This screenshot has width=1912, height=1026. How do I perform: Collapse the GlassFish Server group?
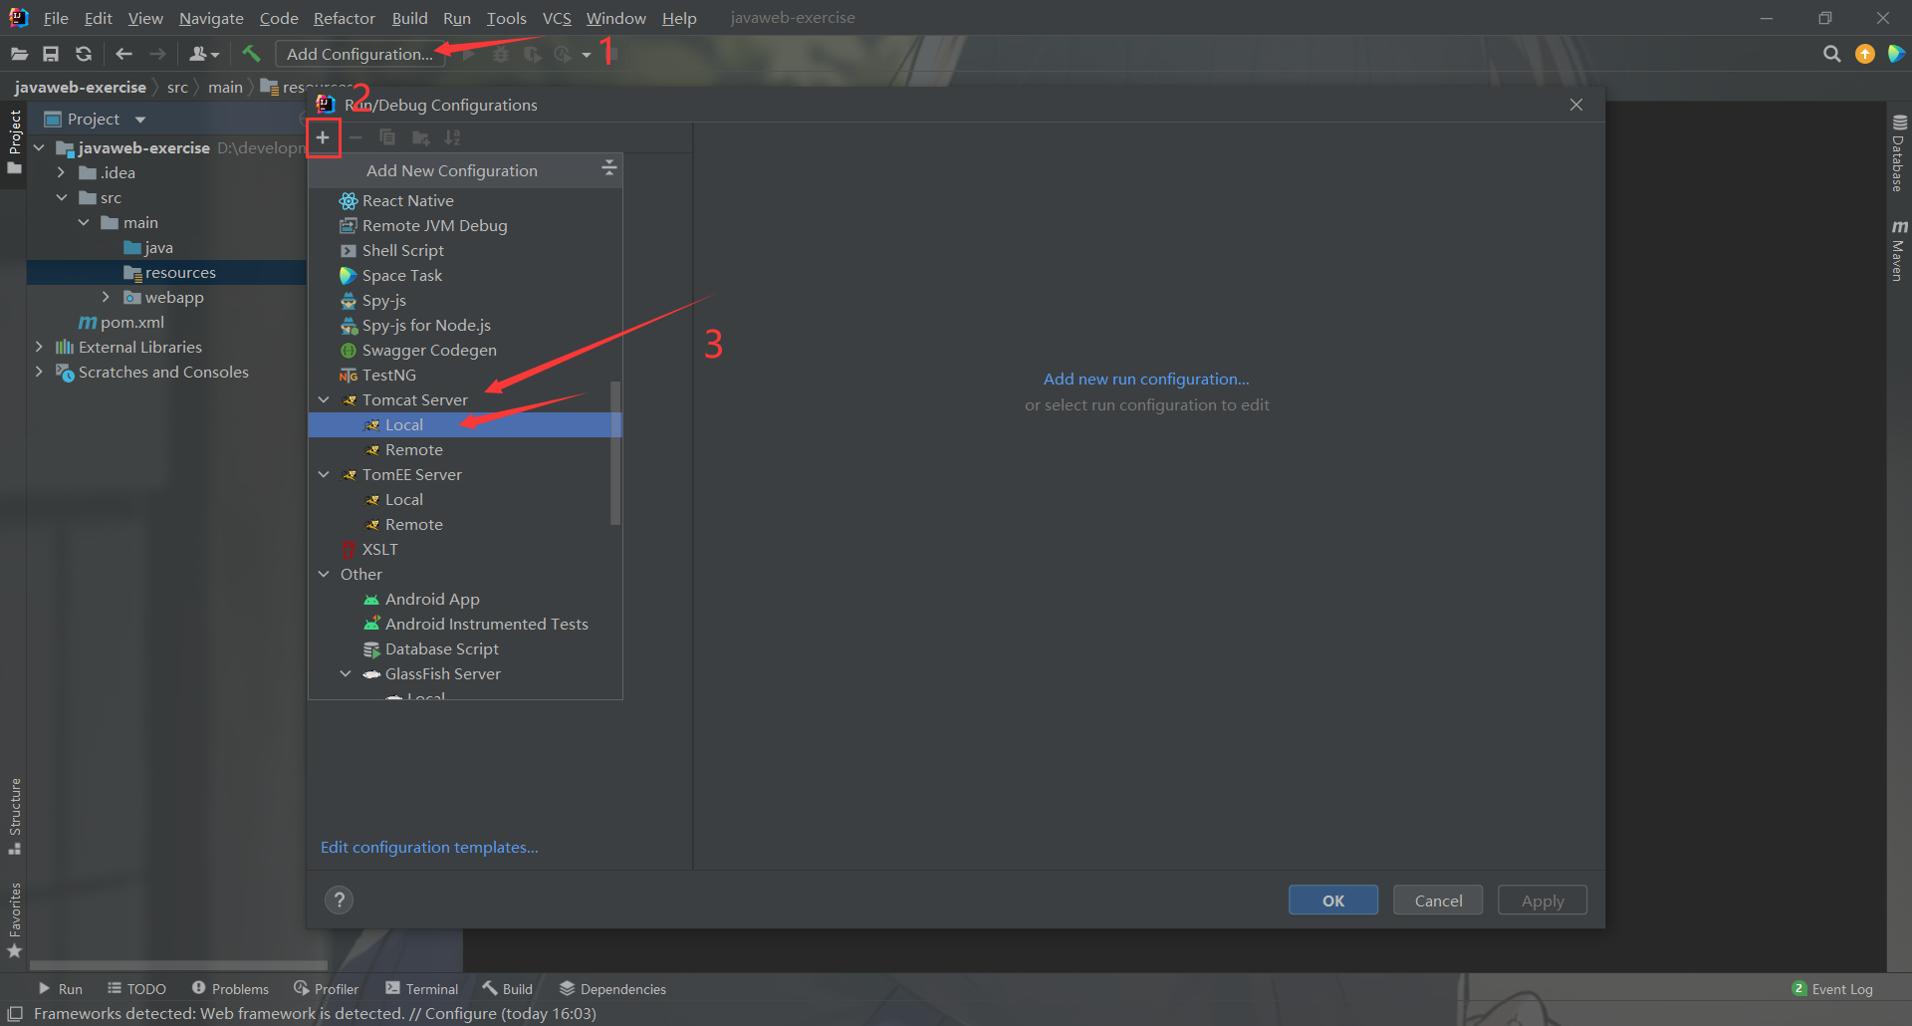[346, 673]
